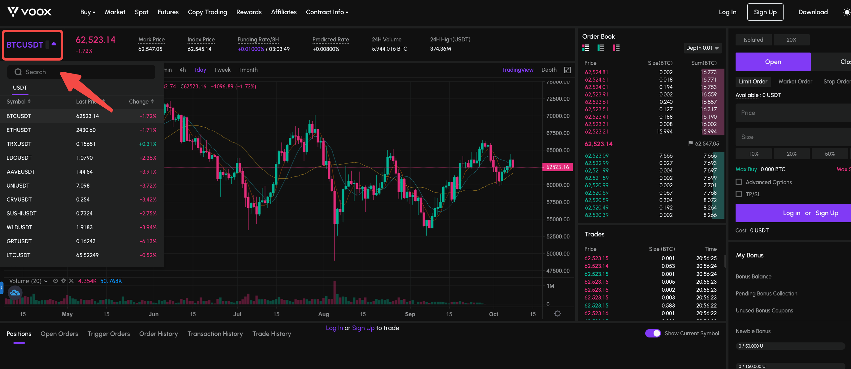The image size is (851, 369).
Task: Show both bids and asks order book view
Action: (586, 48)
